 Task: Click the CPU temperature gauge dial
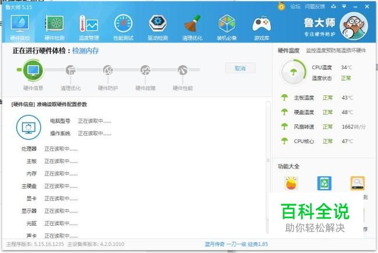point(293,72)
